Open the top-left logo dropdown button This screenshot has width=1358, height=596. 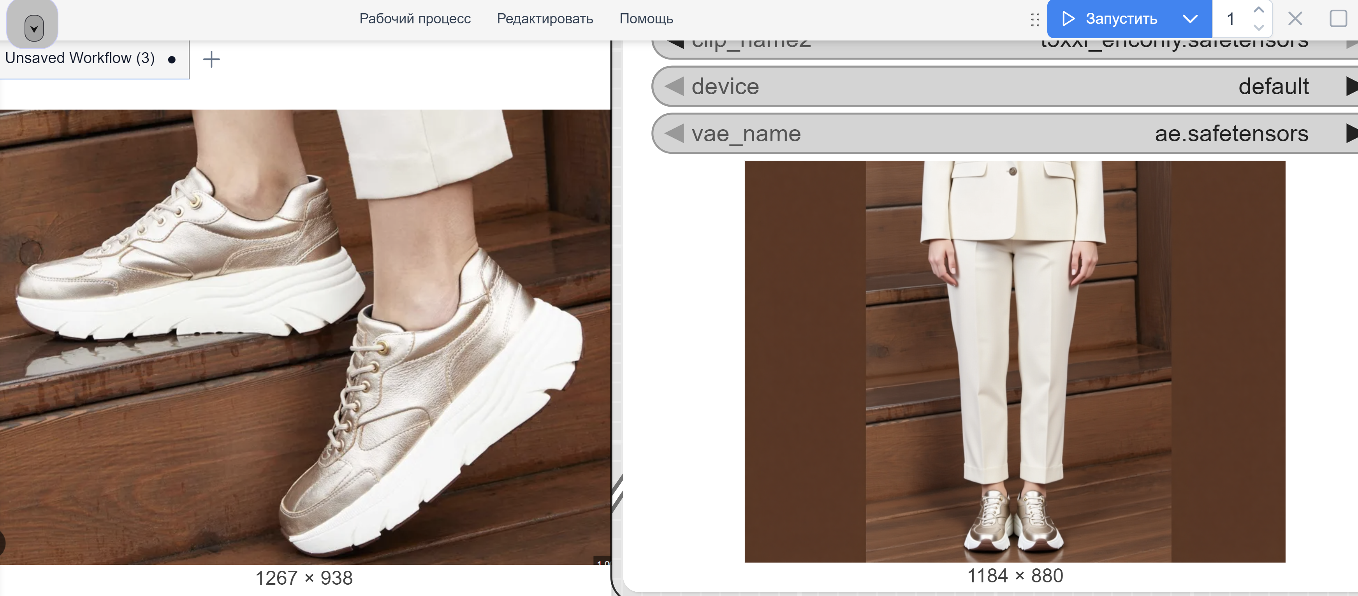tap(33, 28)
